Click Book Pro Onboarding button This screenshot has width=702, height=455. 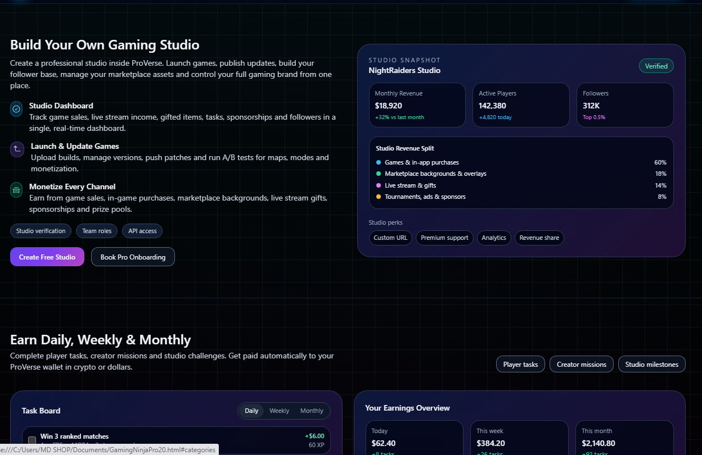pyautogui.click(x=133, y=257)
